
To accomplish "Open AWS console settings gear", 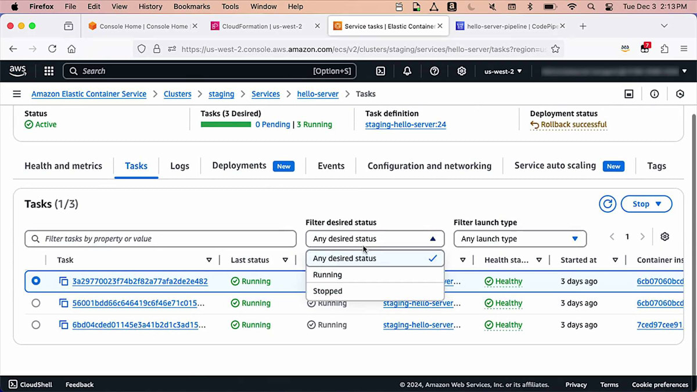I will pos(462,71).
